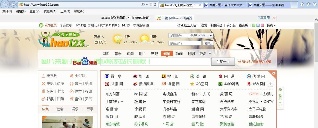Click the 电视剧 TV icon

click(44, 76)
